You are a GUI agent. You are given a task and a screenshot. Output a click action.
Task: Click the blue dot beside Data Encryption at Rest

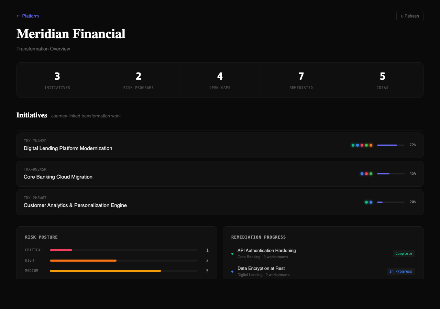(232, 271)
